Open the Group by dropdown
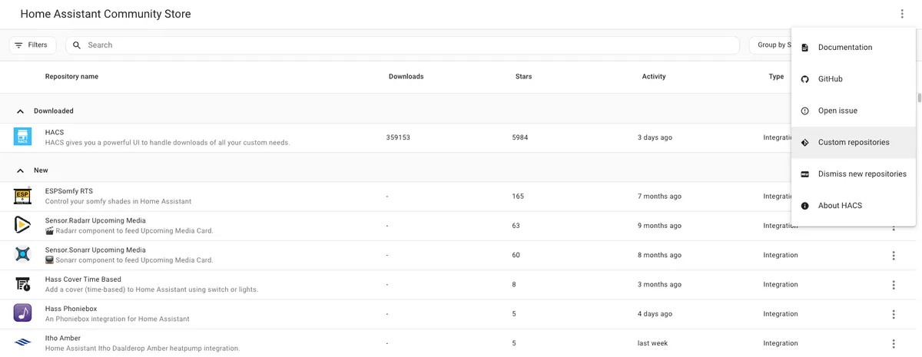The image size is (922, 357). (x=771, y=45)
